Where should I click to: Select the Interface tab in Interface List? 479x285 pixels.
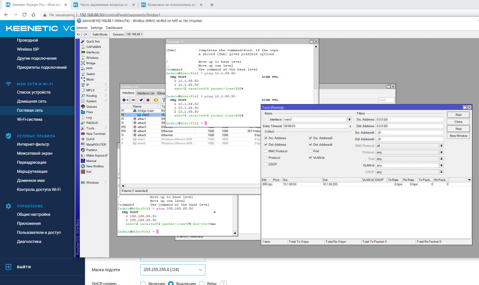[128, 93]
